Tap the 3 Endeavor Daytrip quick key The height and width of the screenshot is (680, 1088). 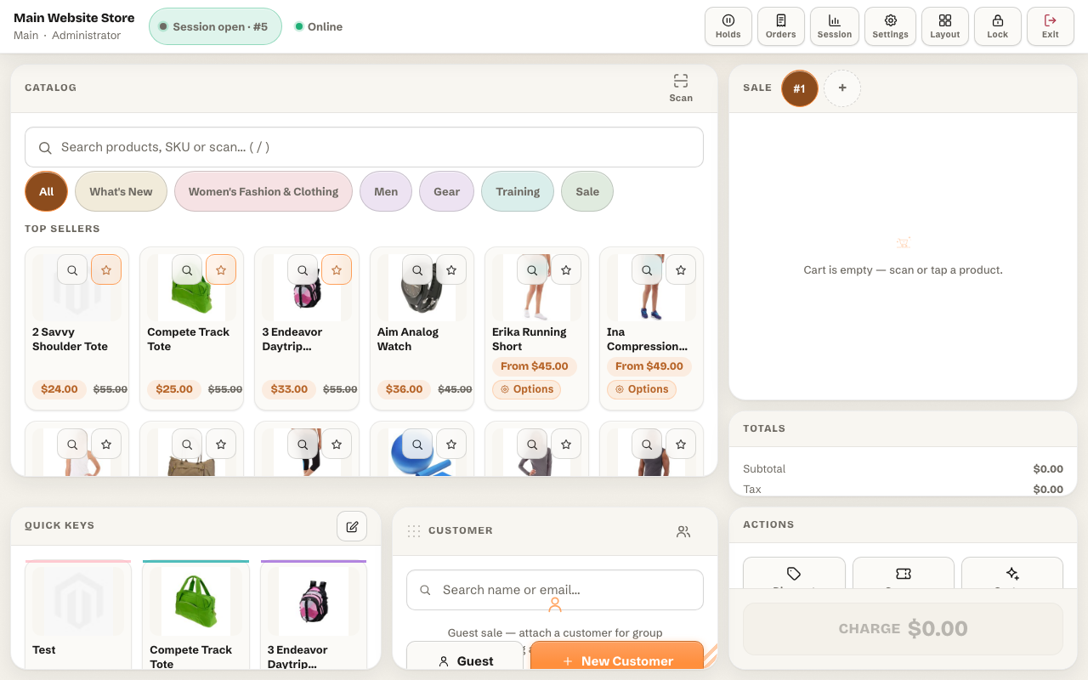314,615
